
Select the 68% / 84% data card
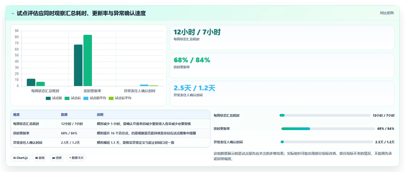pos(282,65)
